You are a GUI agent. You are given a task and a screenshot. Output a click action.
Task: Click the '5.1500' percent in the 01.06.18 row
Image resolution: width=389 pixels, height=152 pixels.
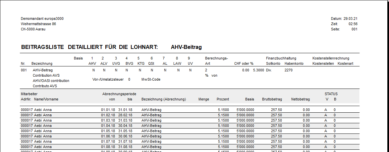[x=224, y=136]
